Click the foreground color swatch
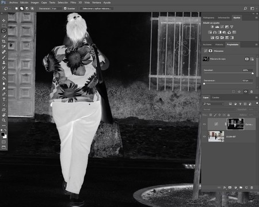Screen dimensions: 259x207 point(3,135)
